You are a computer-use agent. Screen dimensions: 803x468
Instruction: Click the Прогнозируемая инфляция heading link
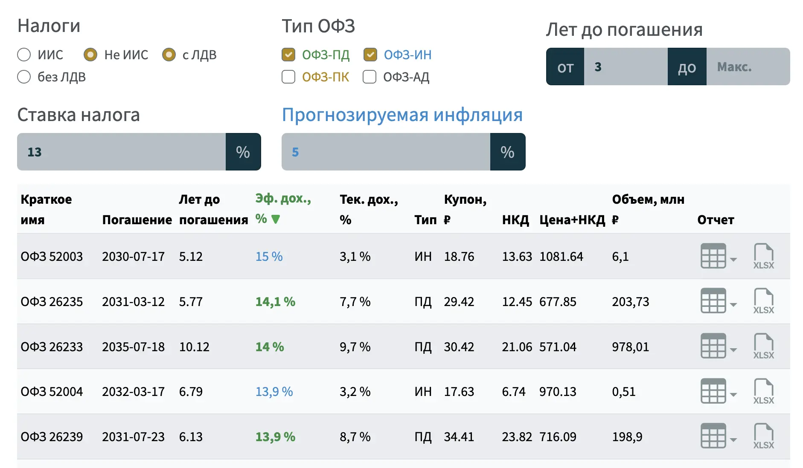[402, 115]
